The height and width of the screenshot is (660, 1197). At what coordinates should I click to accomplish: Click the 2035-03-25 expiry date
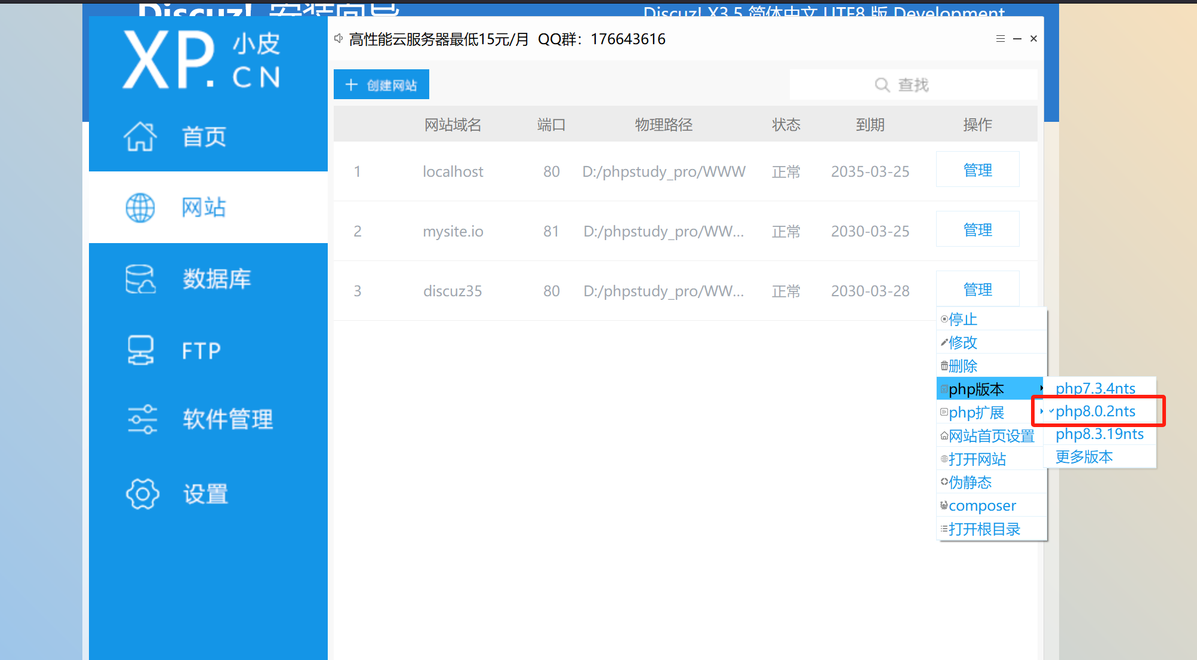870,172
